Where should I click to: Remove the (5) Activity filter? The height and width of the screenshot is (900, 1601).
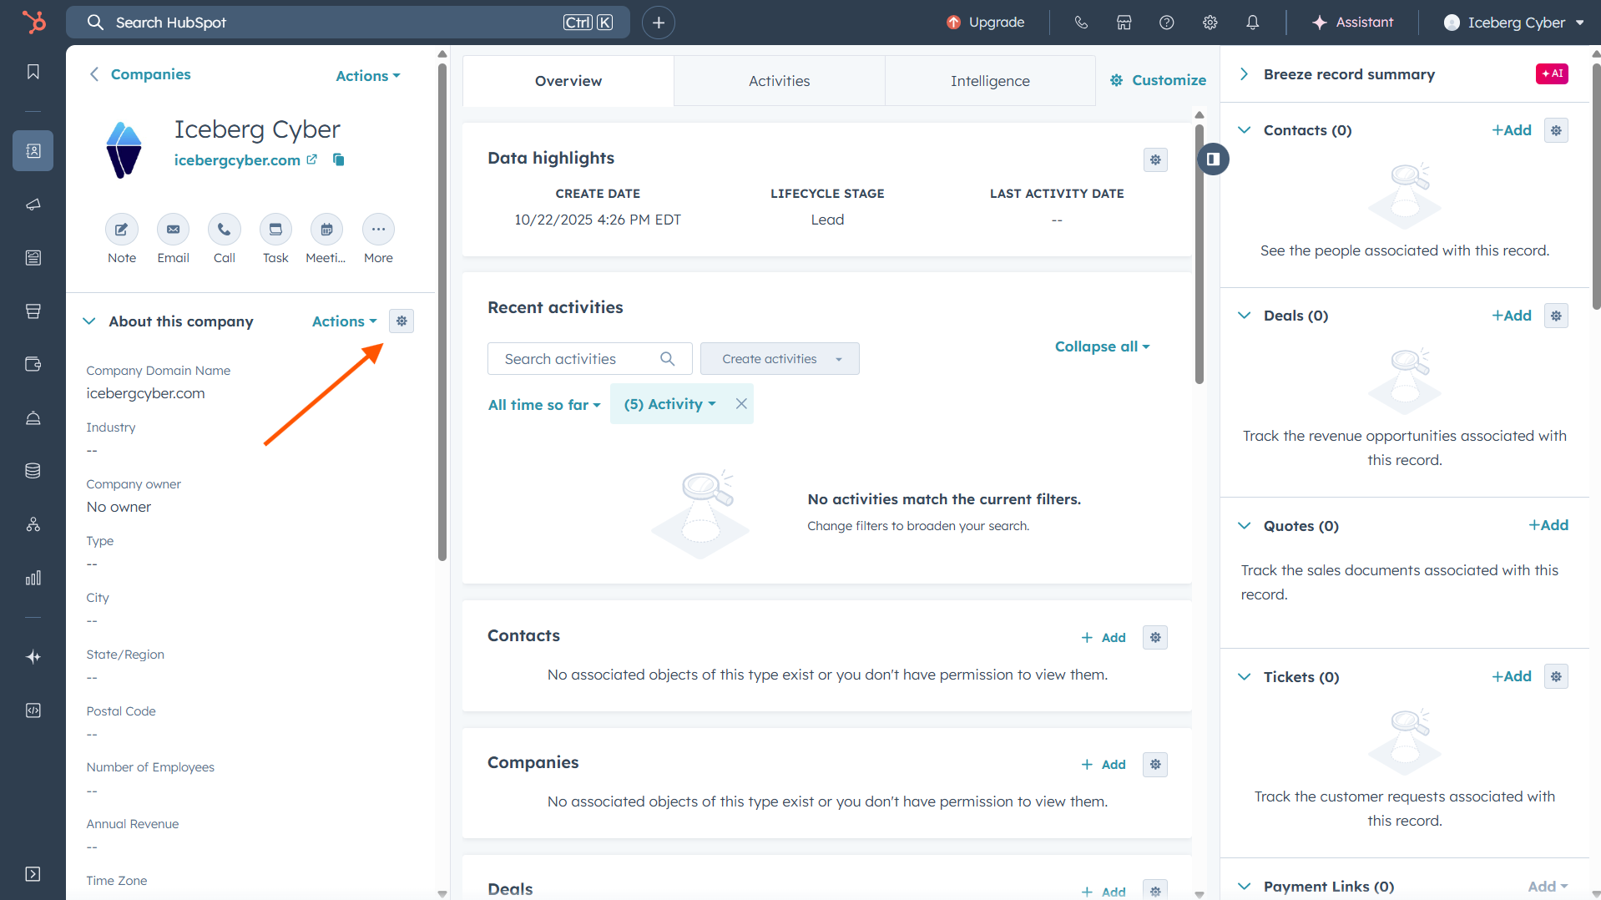[741, 403]
